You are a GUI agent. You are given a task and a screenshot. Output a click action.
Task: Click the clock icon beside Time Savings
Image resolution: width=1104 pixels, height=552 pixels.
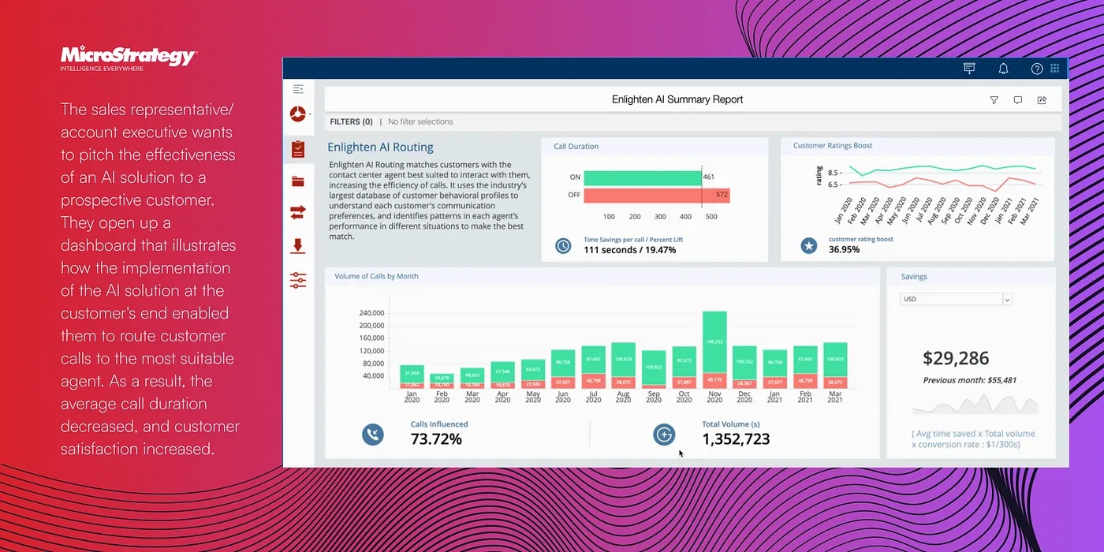(562, 245)
